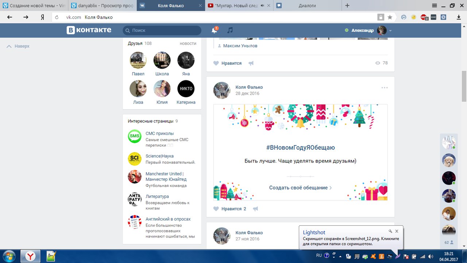Open the VK notifications bell
The width and height of the screenshot is (467, 263).
(x=215, y=30)
